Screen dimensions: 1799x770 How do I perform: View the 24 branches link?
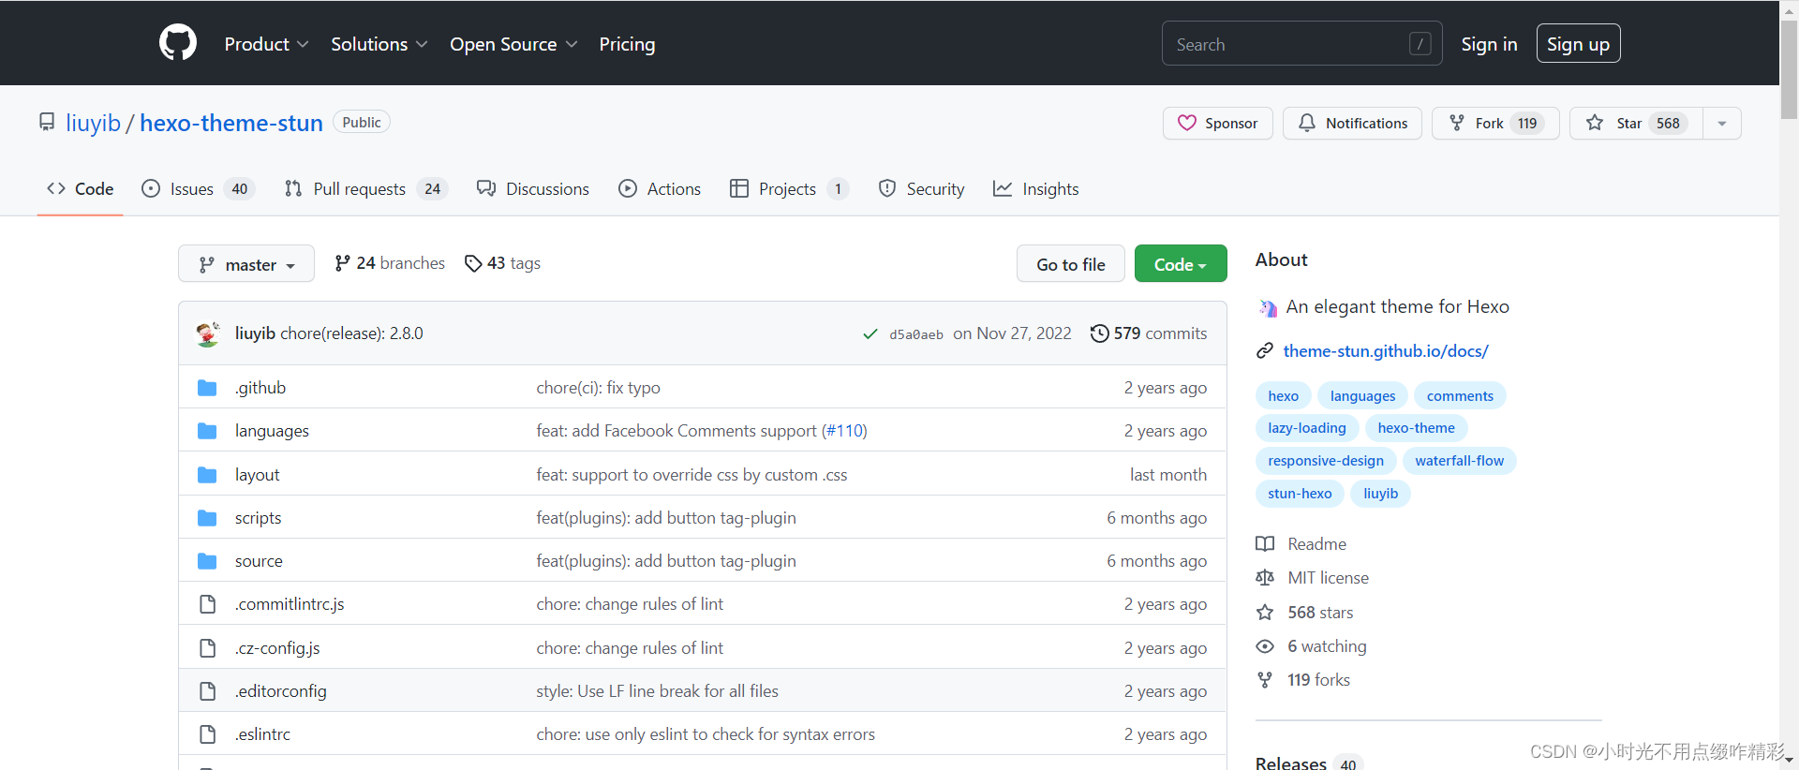point(390,263)
